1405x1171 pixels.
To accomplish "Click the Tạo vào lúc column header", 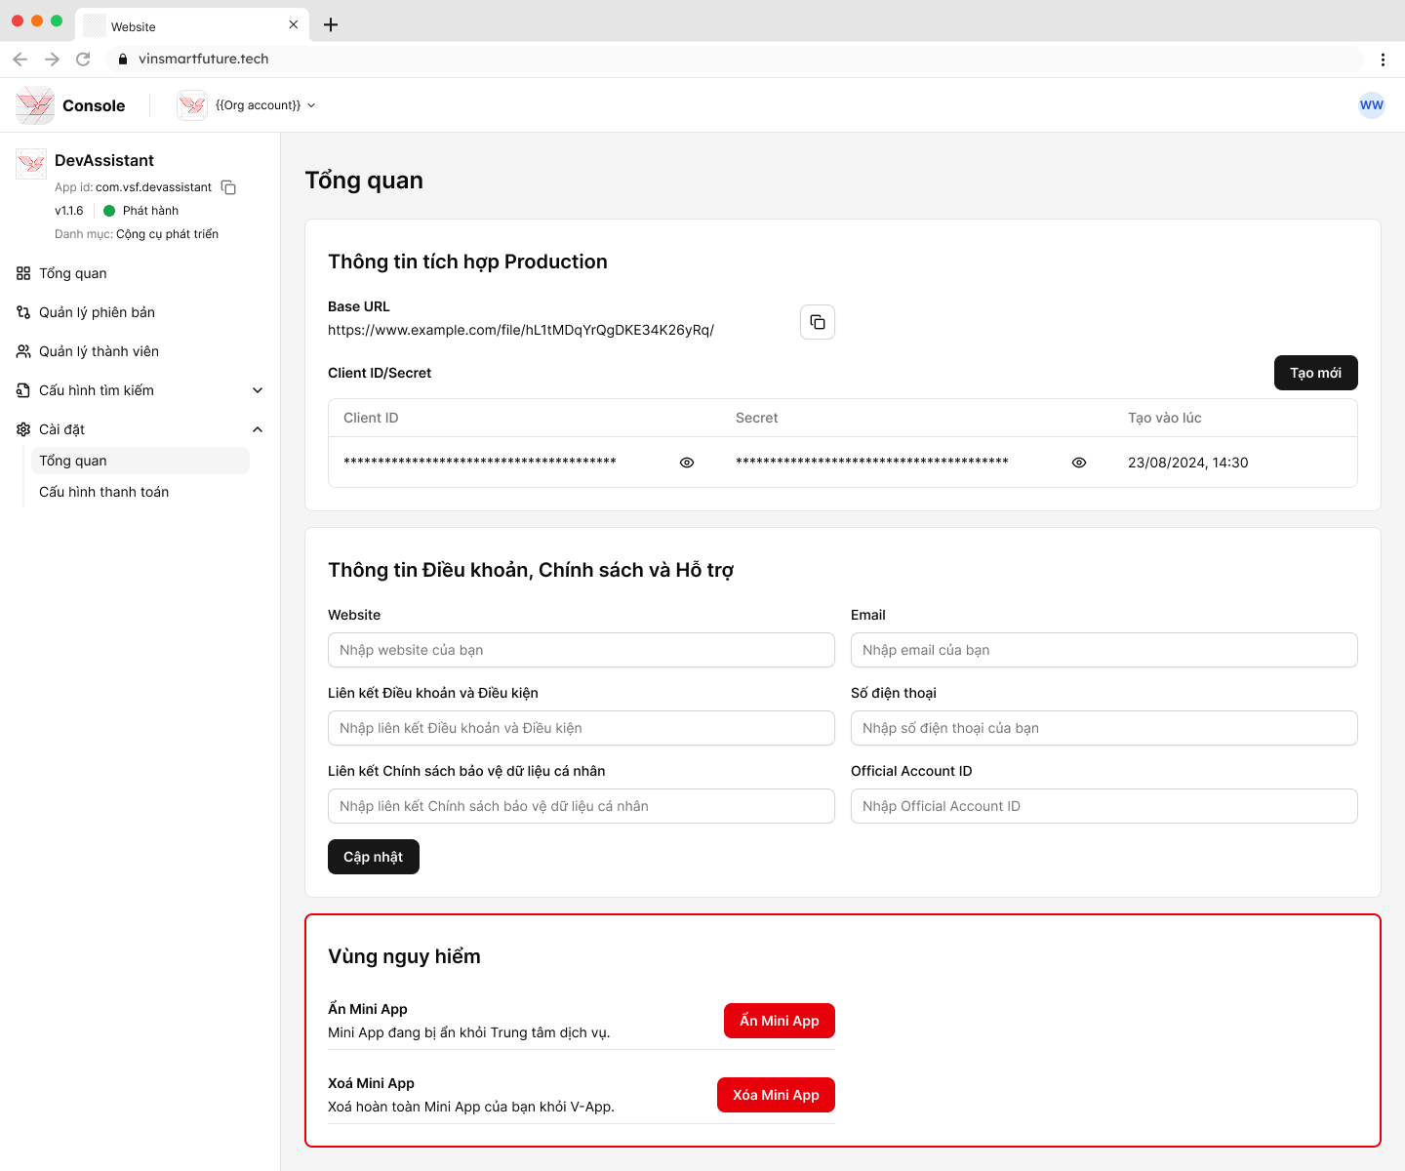I will point(1165,418).
